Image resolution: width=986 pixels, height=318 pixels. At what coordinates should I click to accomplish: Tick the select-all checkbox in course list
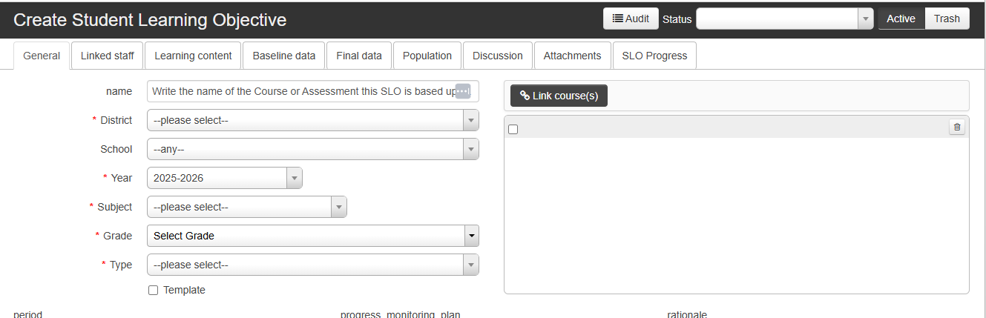tap(513, 129)
